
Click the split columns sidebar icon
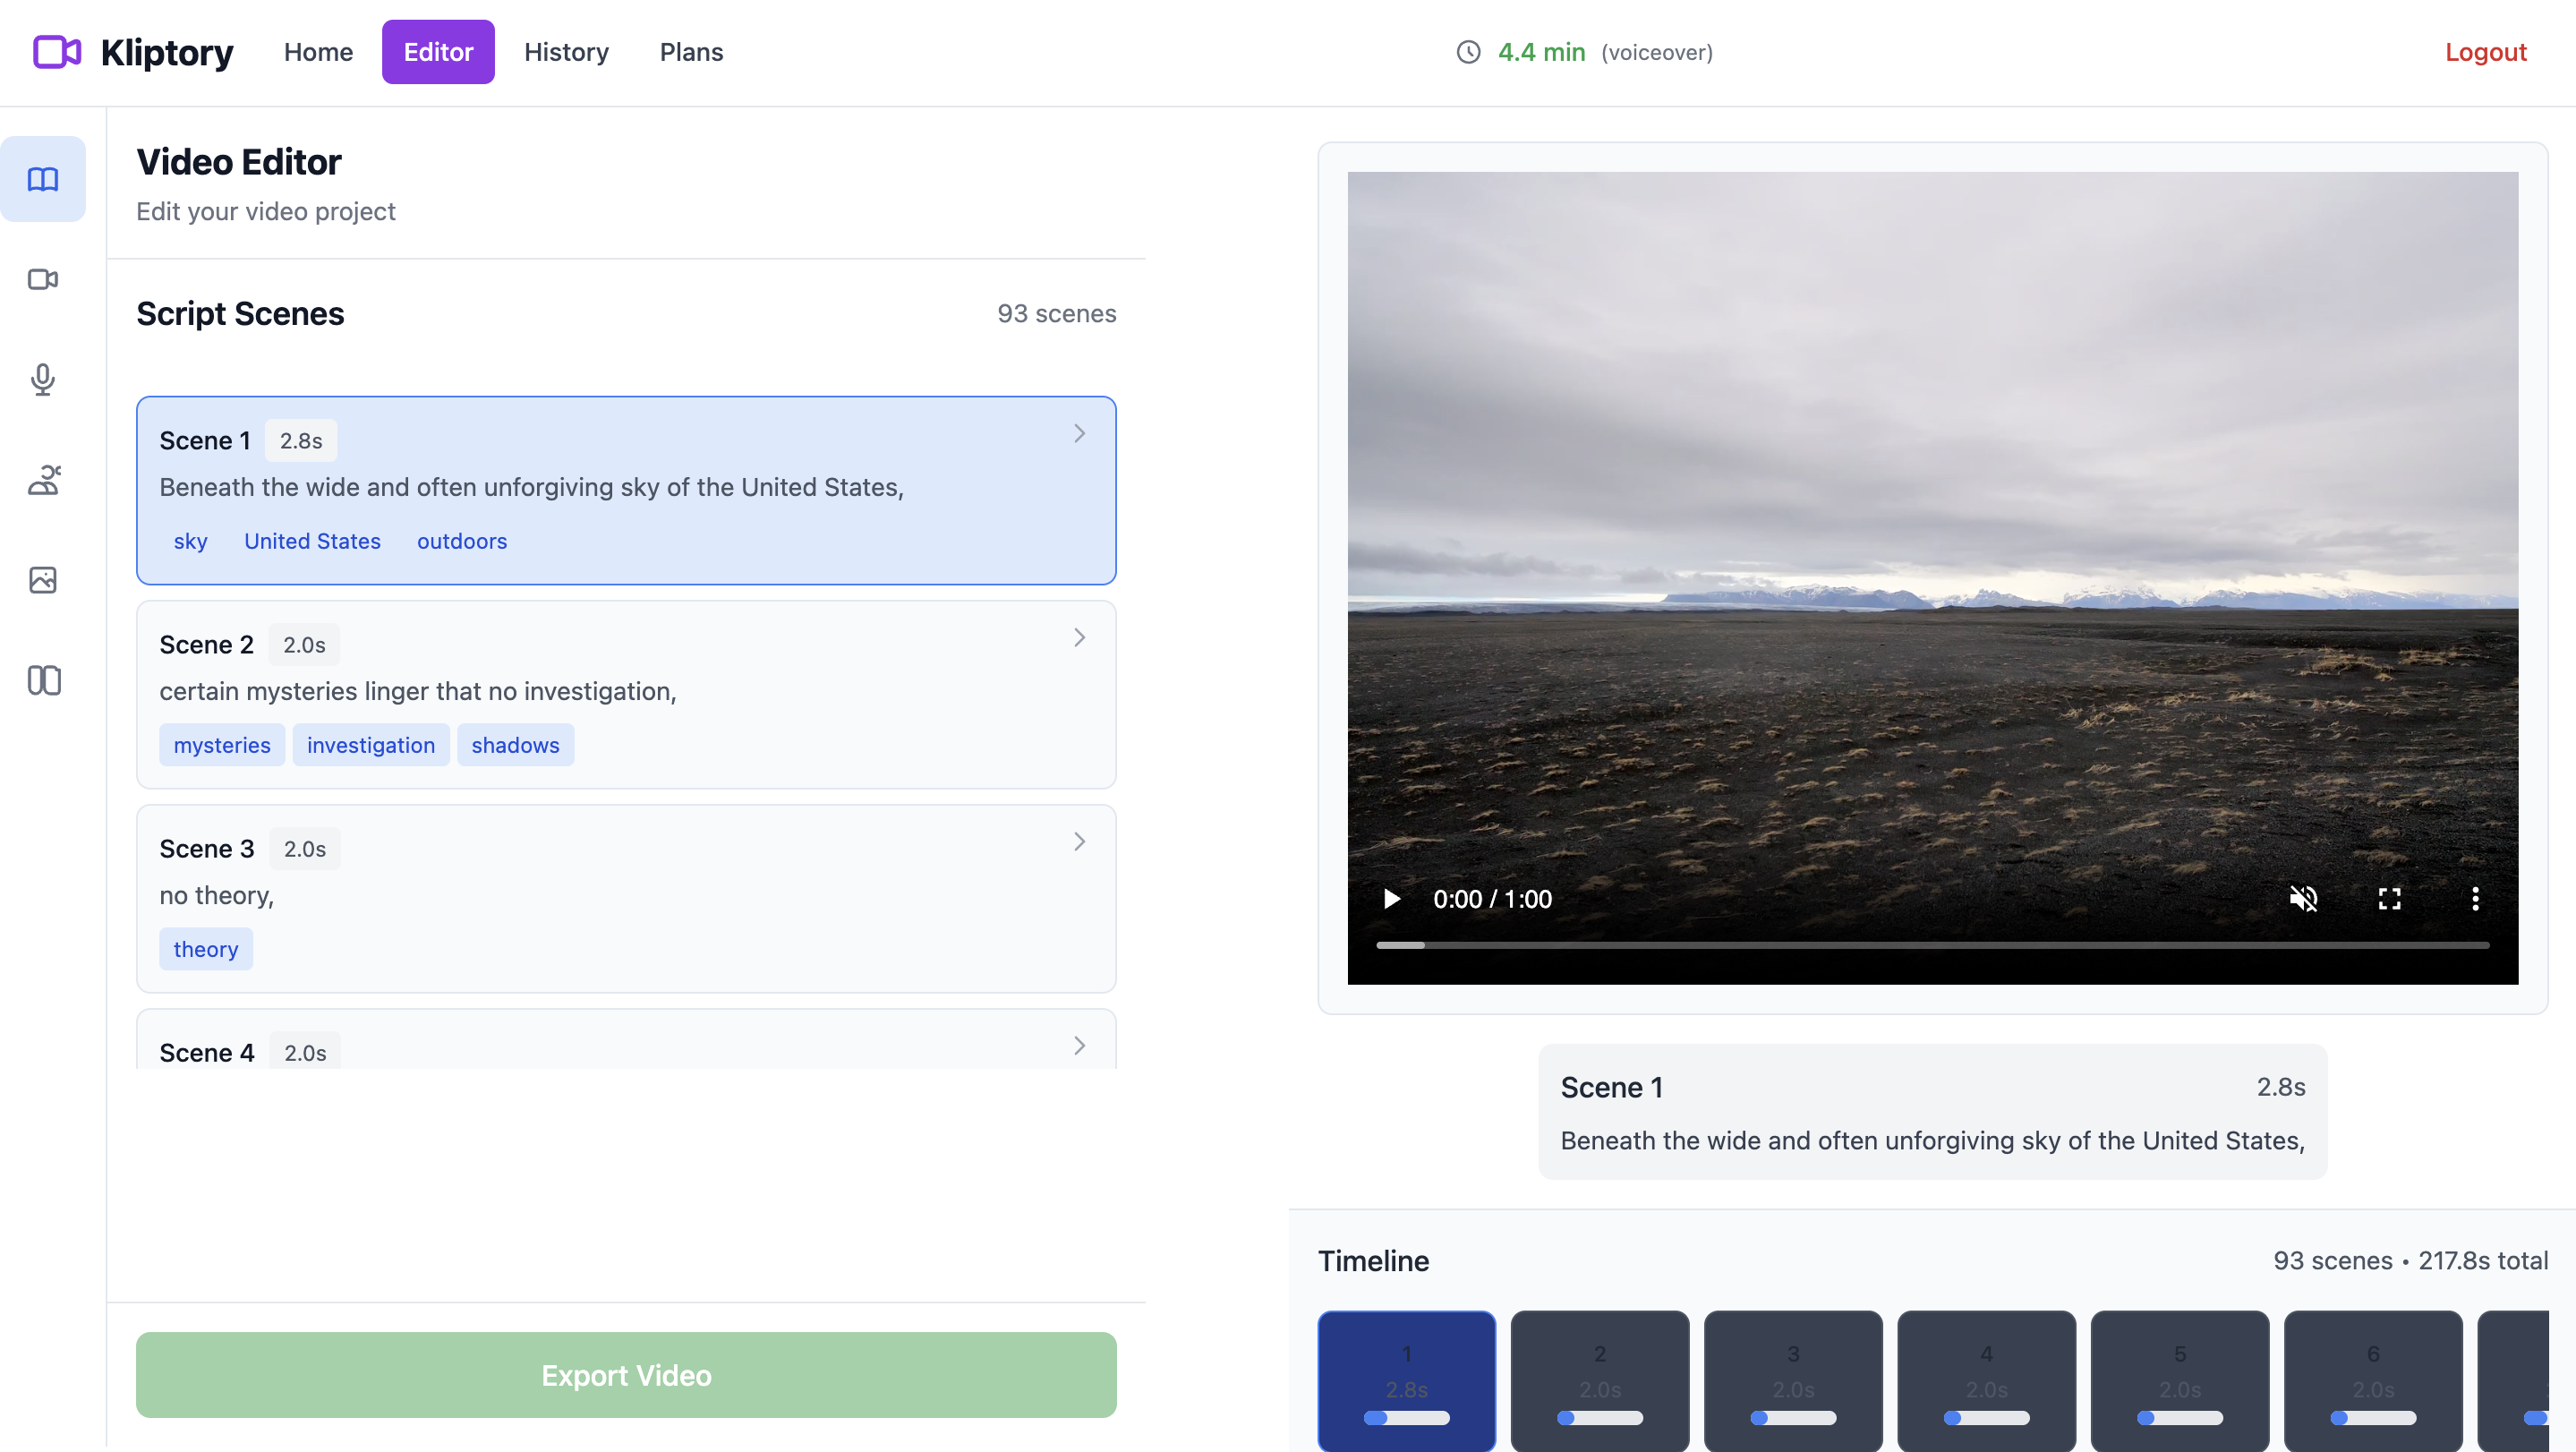[x=43, y=680]
